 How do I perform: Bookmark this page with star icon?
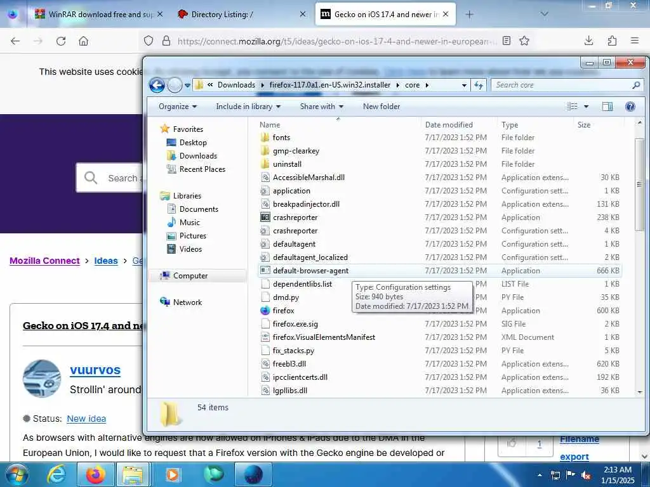[524, 41]
